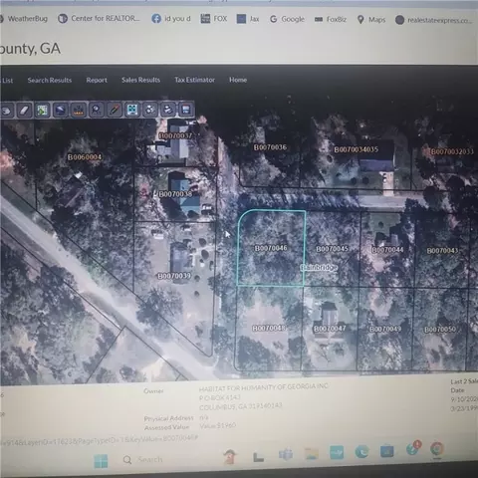The height and width of the screenshot is (478, 478).
Task: Open the Maps bookmark
Action: [371, 20]
